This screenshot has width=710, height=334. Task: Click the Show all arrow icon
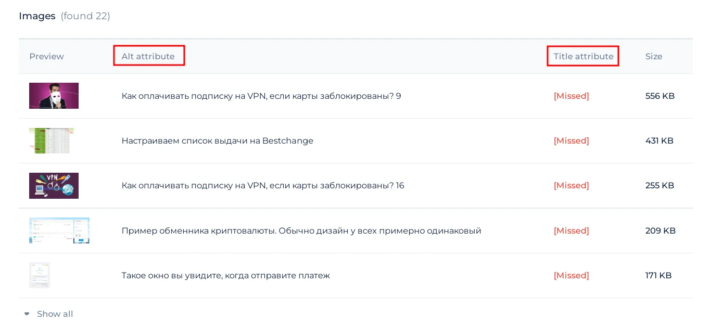[27, 314]
